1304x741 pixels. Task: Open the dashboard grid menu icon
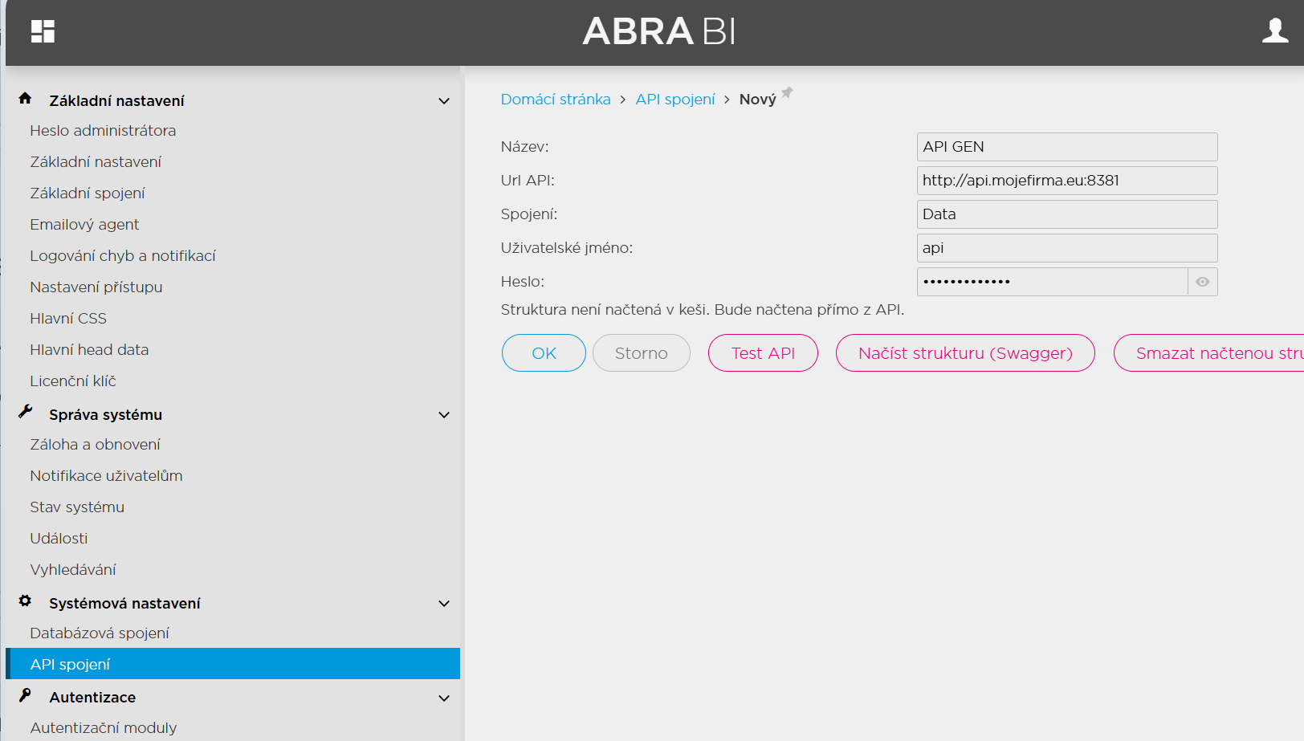43,31
